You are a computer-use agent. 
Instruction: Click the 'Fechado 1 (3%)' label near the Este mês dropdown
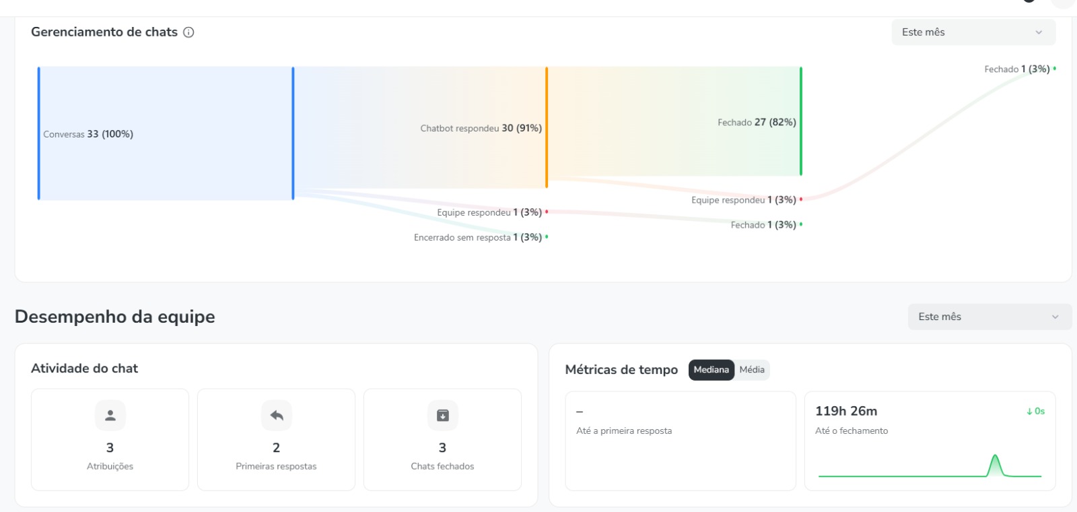point(1017,69)
